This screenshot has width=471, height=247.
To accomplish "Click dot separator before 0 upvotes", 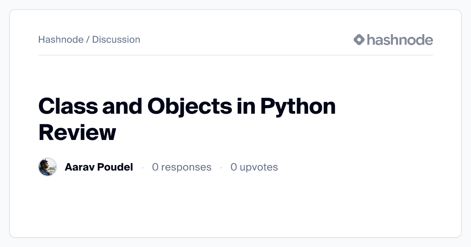I will pyautogui.click(x=221, y=167).
